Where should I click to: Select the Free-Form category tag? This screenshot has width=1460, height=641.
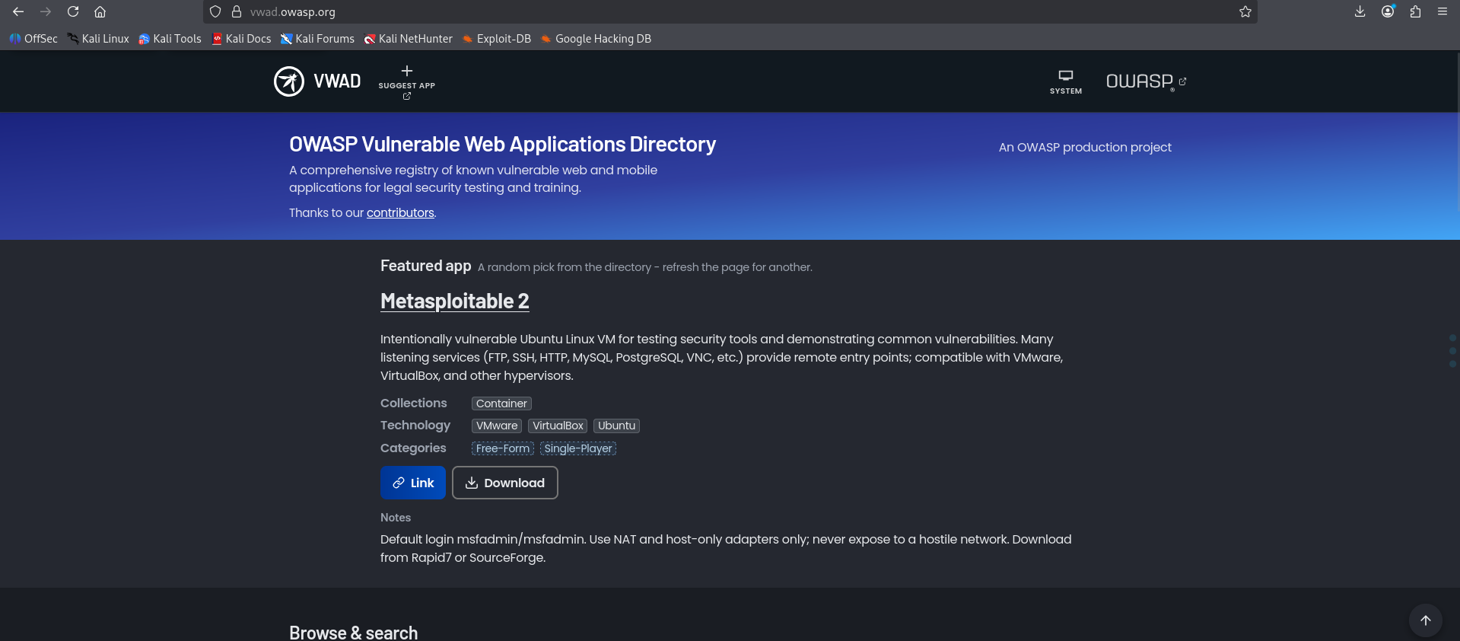click(503, 448)
